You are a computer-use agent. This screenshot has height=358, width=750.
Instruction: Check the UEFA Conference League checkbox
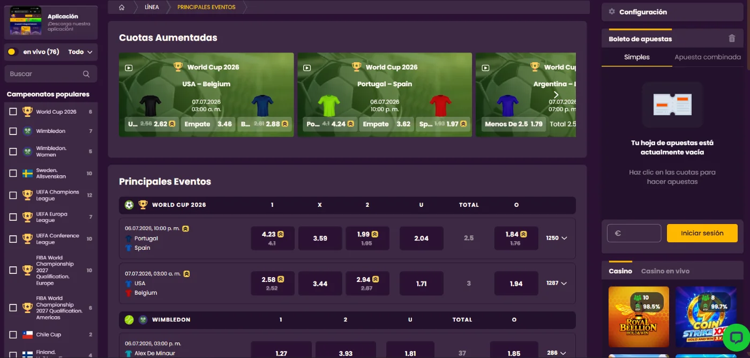13,238
